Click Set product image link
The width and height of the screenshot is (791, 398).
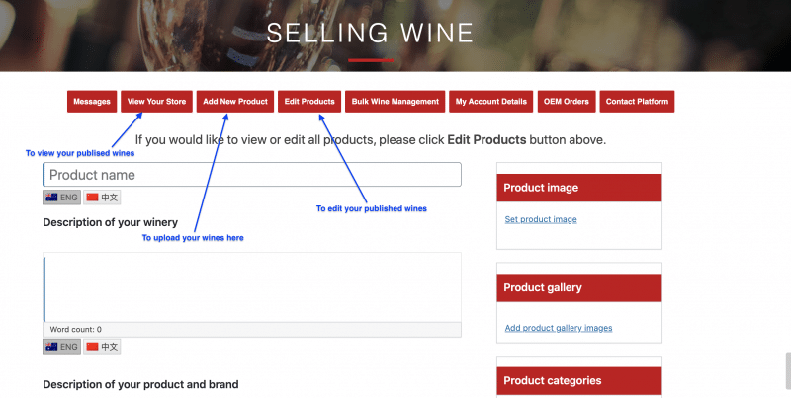[x=541, y=219]
